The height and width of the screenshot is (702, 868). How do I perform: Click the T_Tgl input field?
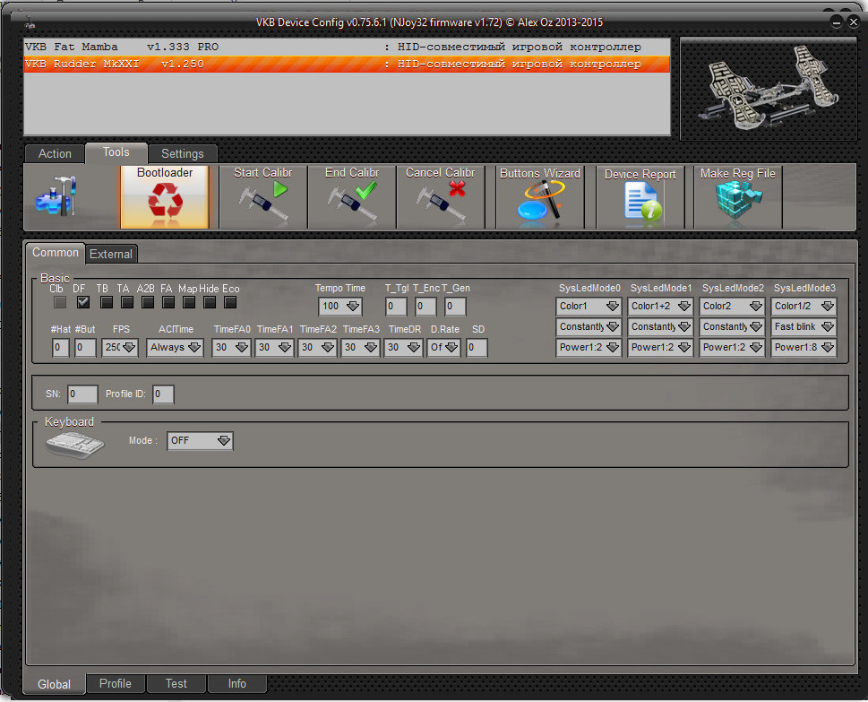pos(396,306)
